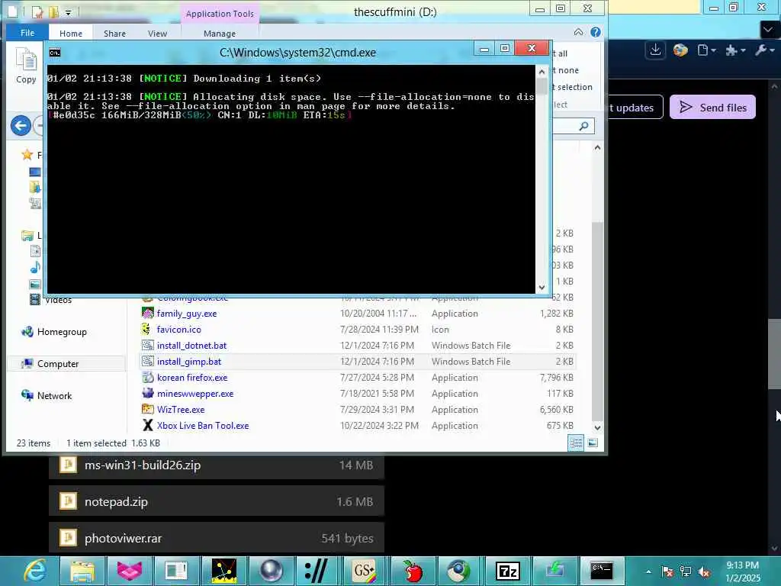Click the Send files button
The height and width of the screenshot is (586, 781).
coord(712,107)
